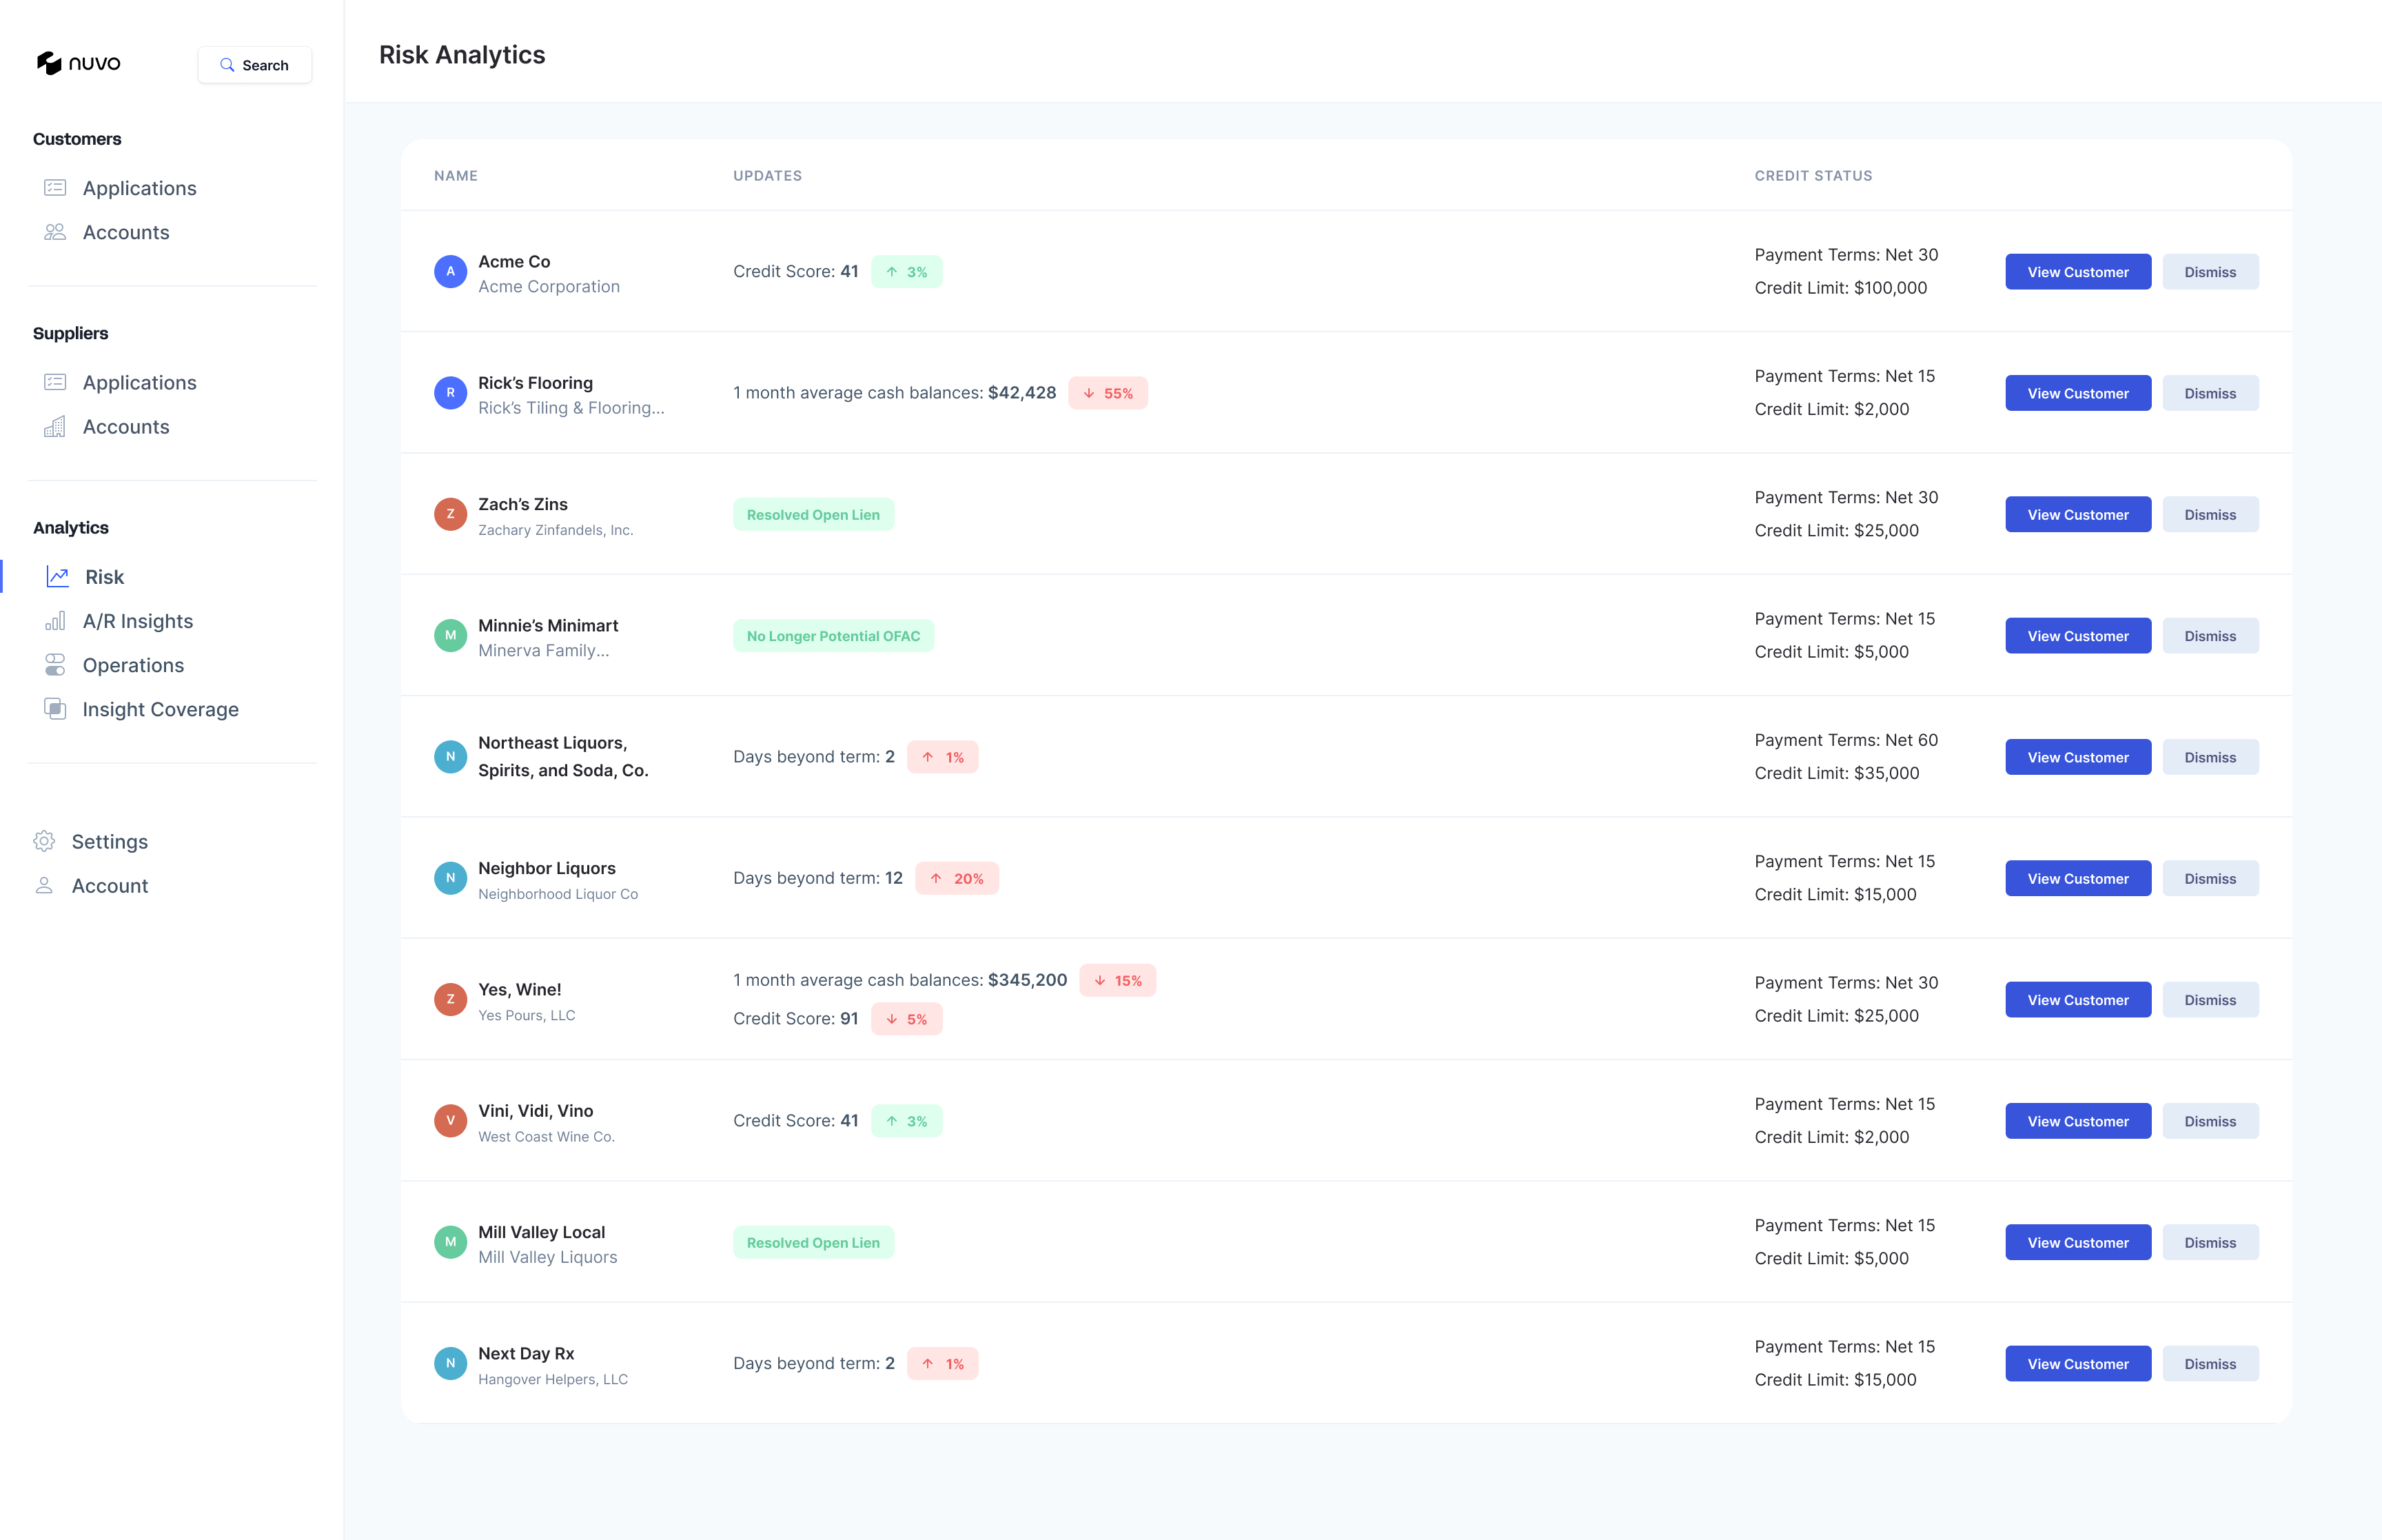Click Neighbor Liquors 20% increase badge

click(x=957, y=879)
